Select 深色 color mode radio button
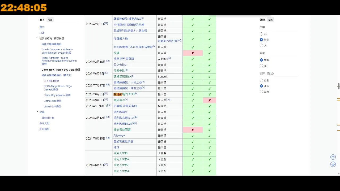The width and height of the screenshot is (340, 191). 261,92
